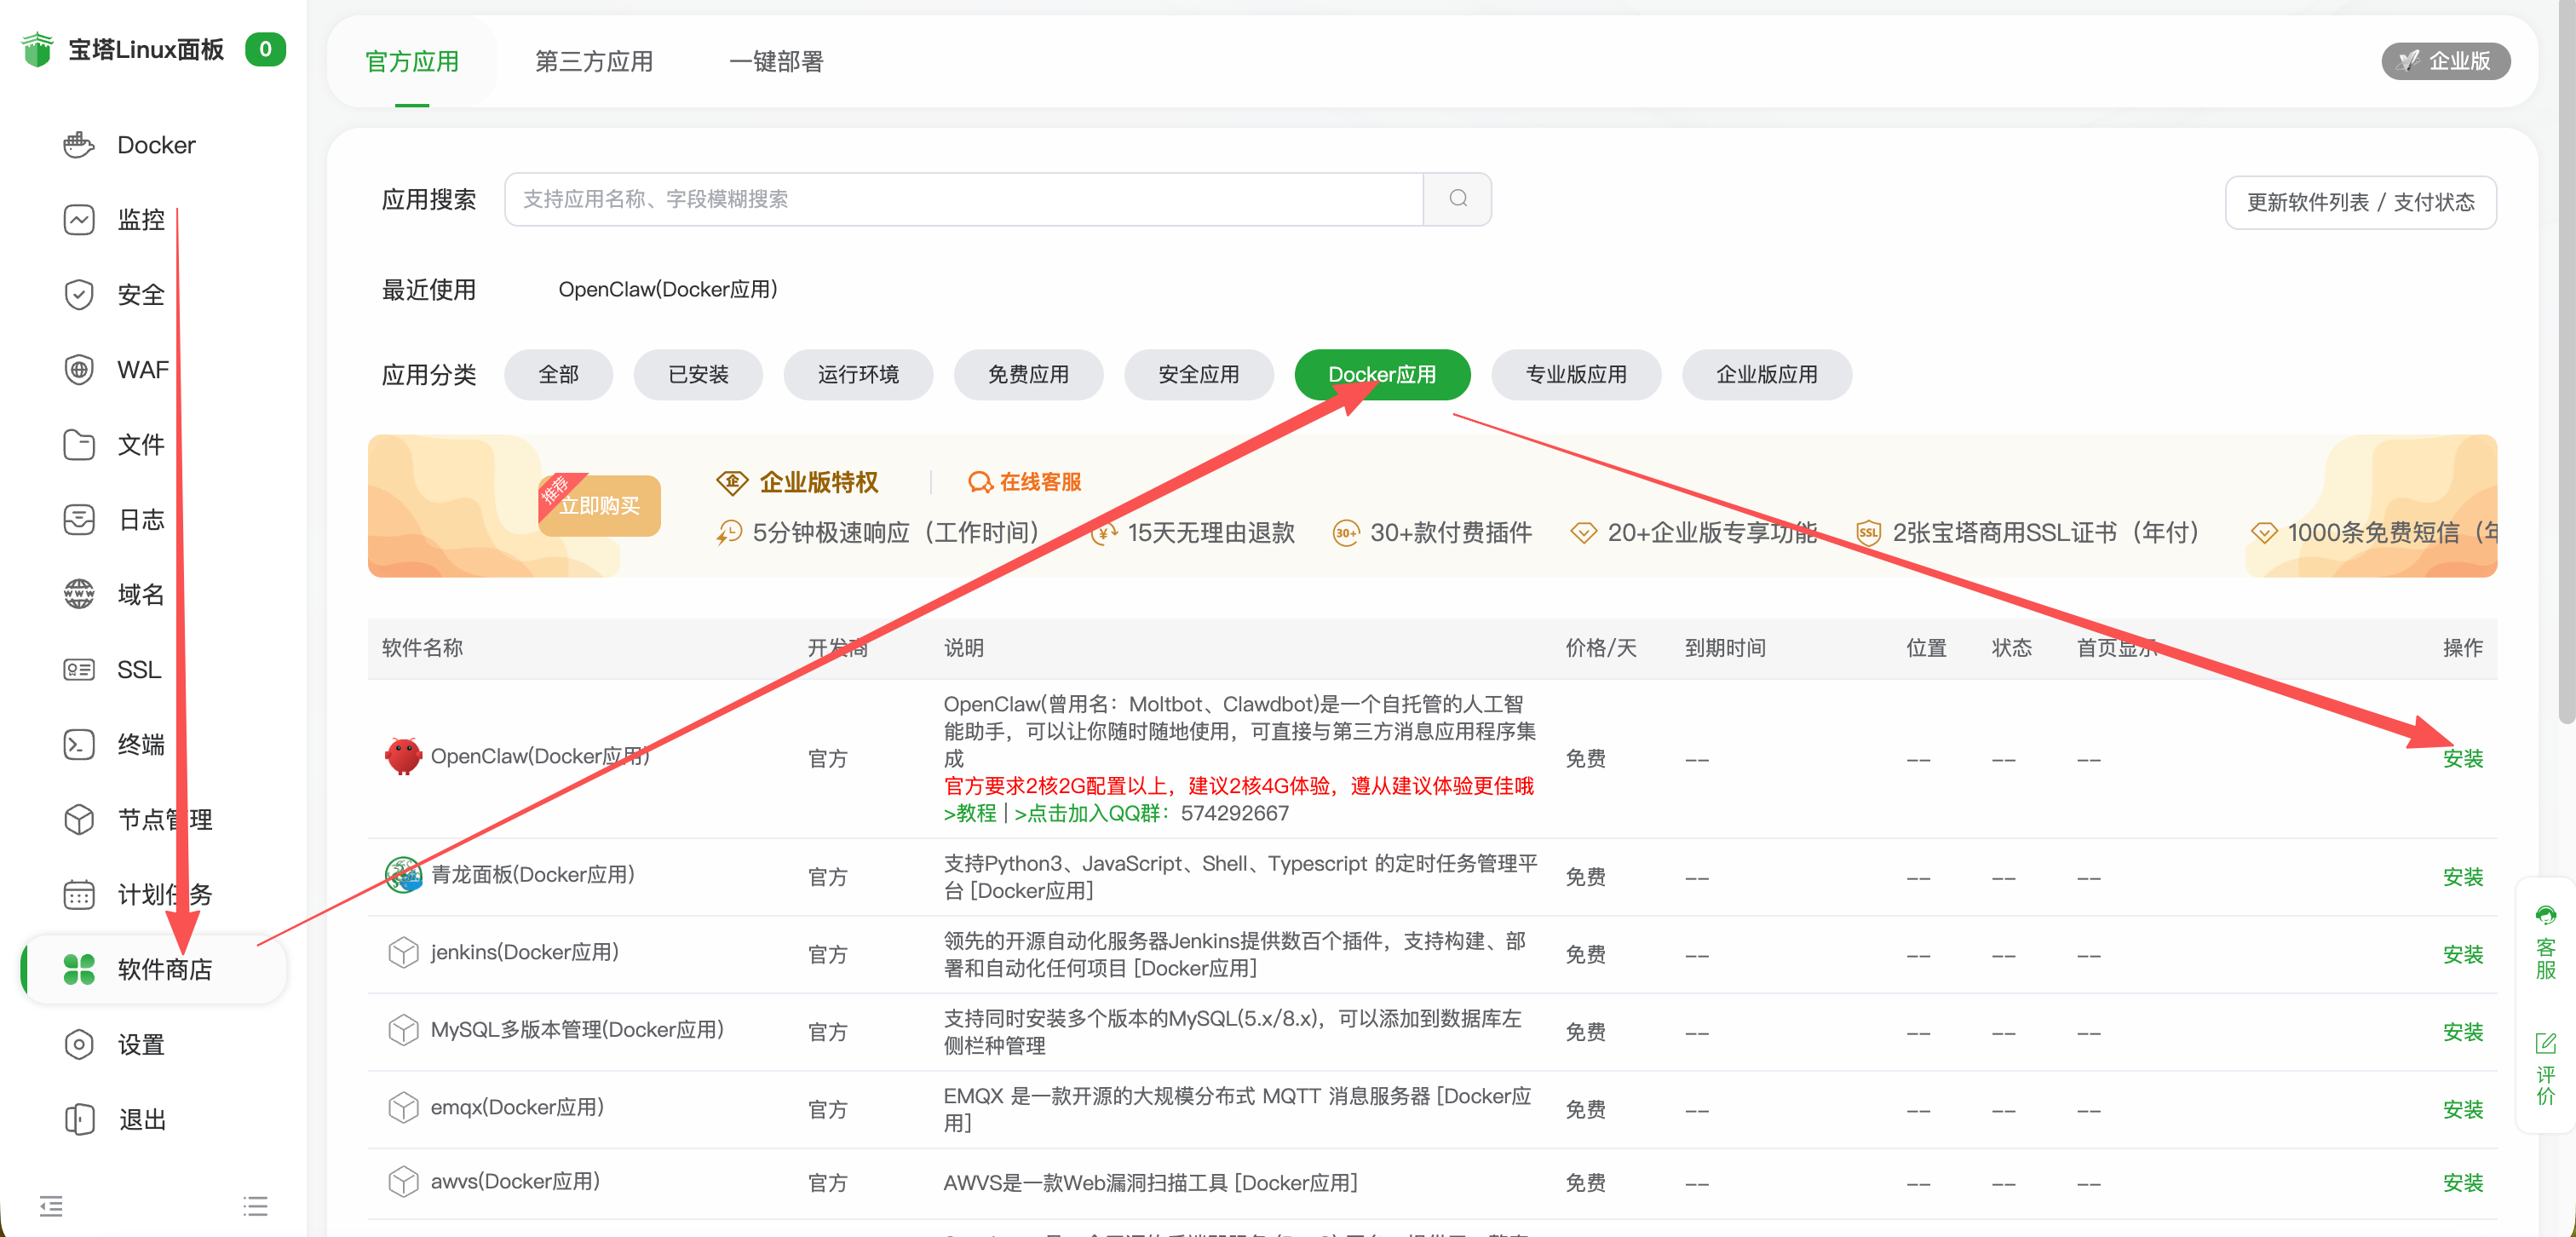Open 计划任务 scheduled tasks
Screen dimensions: 2576x1237
(162, 894)
